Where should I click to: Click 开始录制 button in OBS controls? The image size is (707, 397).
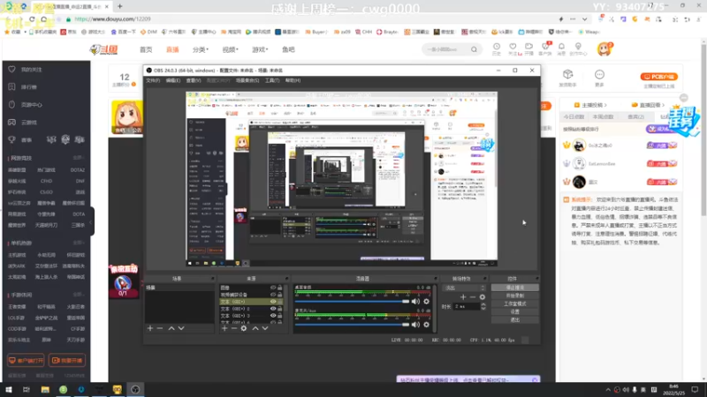(515, 296)
